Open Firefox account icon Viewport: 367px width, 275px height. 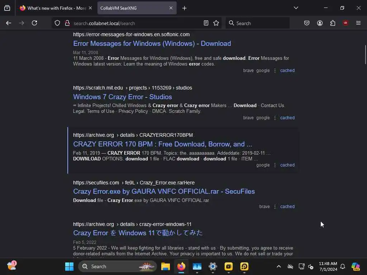(x=320, y=23)
